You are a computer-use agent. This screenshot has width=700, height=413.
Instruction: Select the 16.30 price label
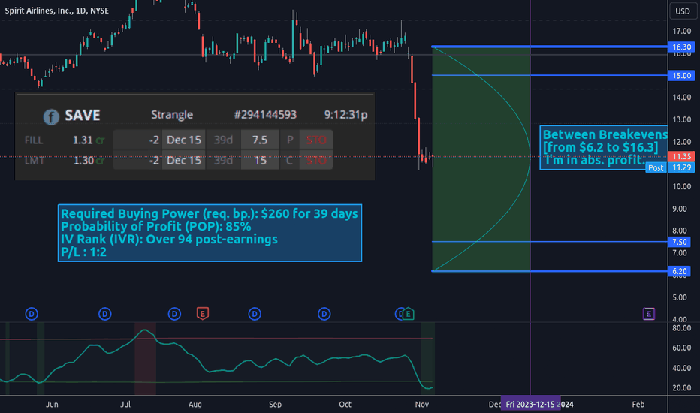click(x=681, y=47)
